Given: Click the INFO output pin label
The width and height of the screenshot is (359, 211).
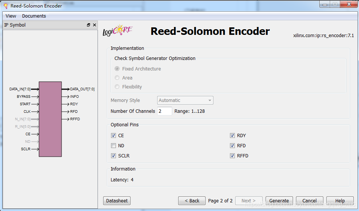Looking at the screenshot, I should [x=74, y=97].
